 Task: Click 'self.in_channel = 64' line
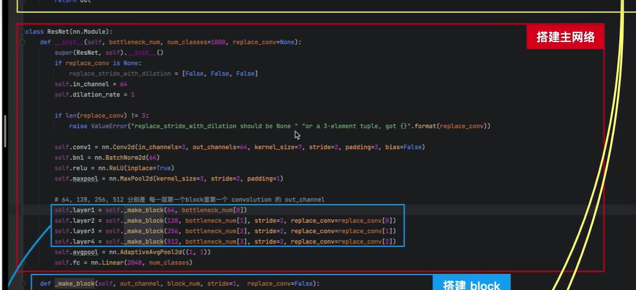pos(91,84)
